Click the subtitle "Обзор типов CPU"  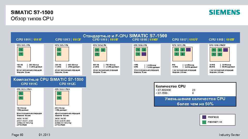(x=32, y=19)
